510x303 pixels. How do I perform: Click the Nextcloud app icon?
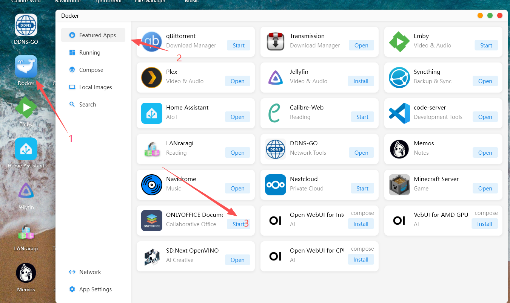pyautogui.click(x=276, y=185)
